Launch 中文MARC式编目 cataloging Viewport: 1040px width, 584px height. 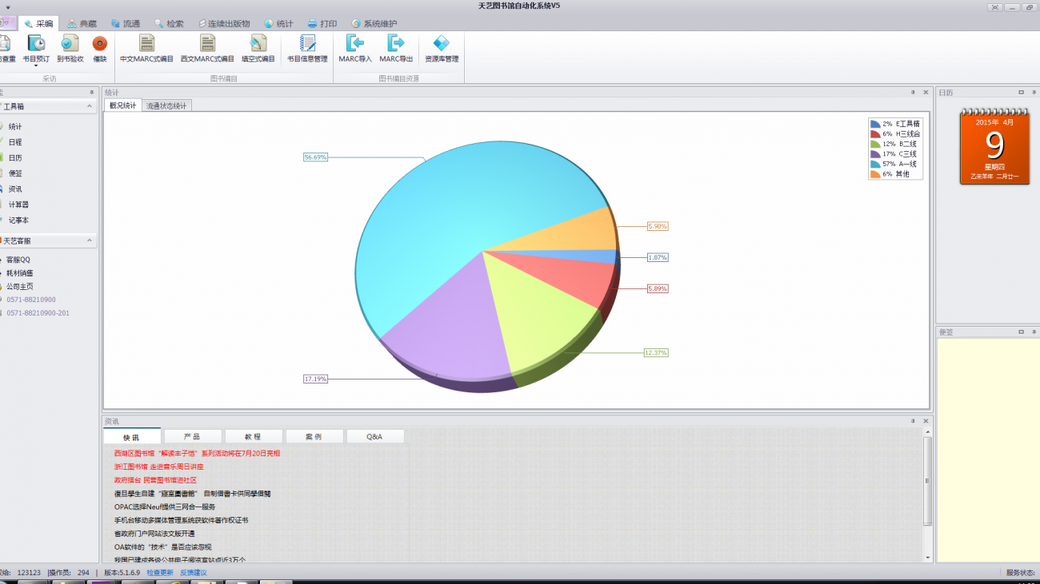tap(146, 45)
